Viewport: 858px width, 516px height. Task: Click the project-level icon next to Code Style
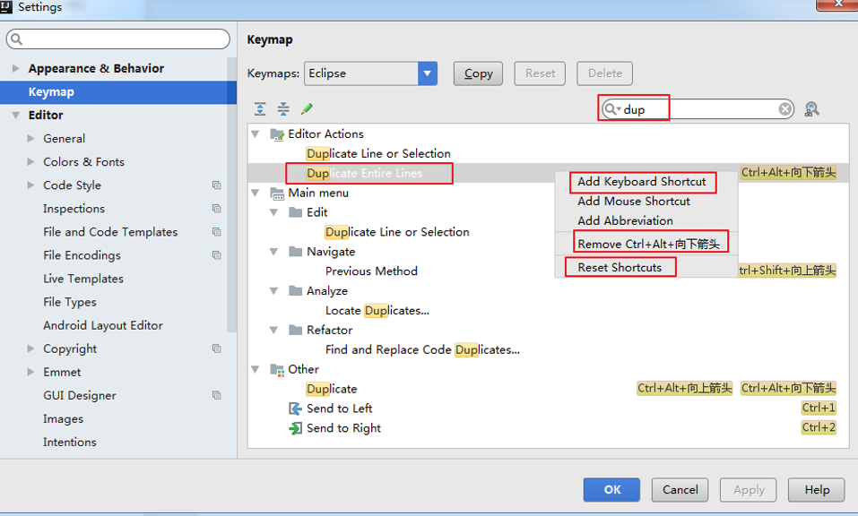click(217, 185)
